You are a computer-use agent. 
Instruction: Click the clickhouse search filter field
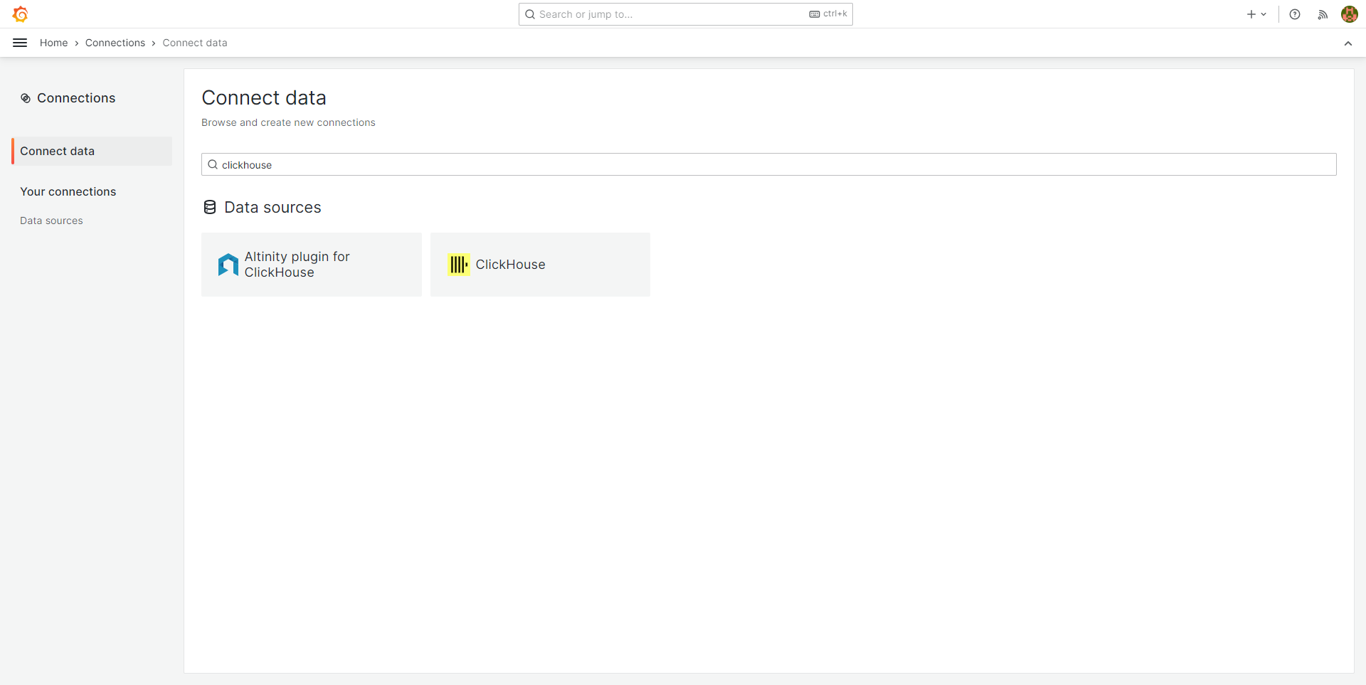(768, 164)
